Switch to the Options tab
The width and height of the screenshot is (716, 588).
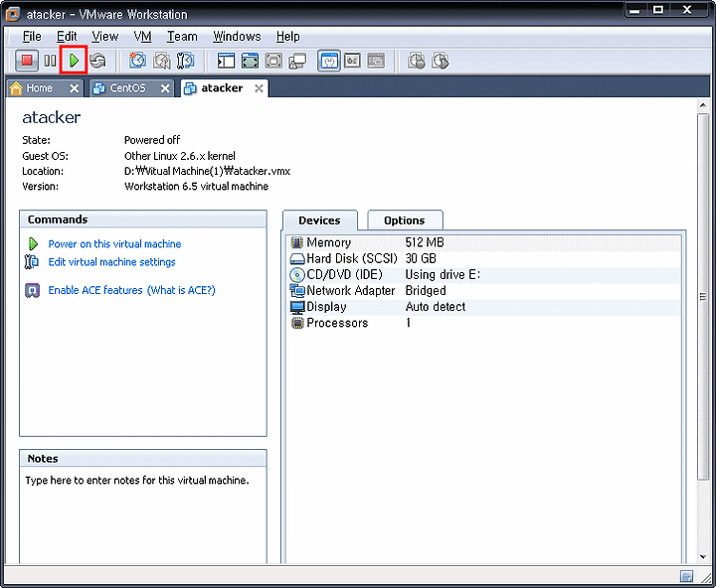[x=404, y=220]
